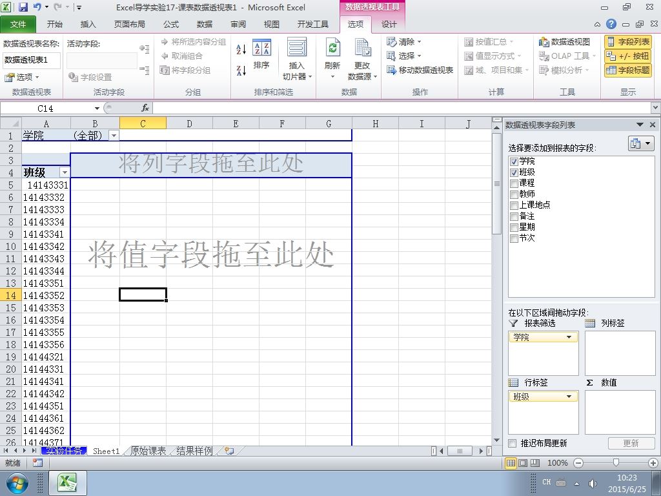Open the 排序 sort dialog
This screenshot has height=496, width=661.
(261, 54)
